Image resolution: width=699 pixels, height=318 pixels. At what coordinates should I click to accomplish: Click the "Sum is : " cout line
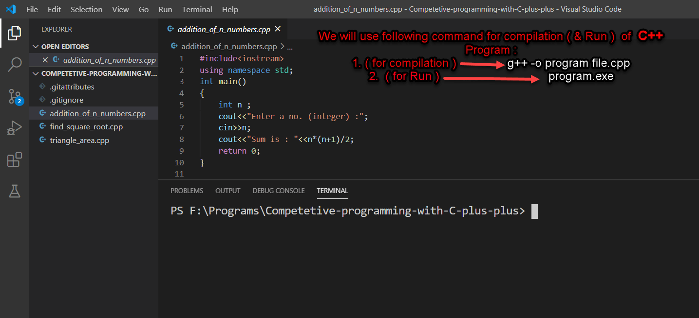tap(286, 139)
